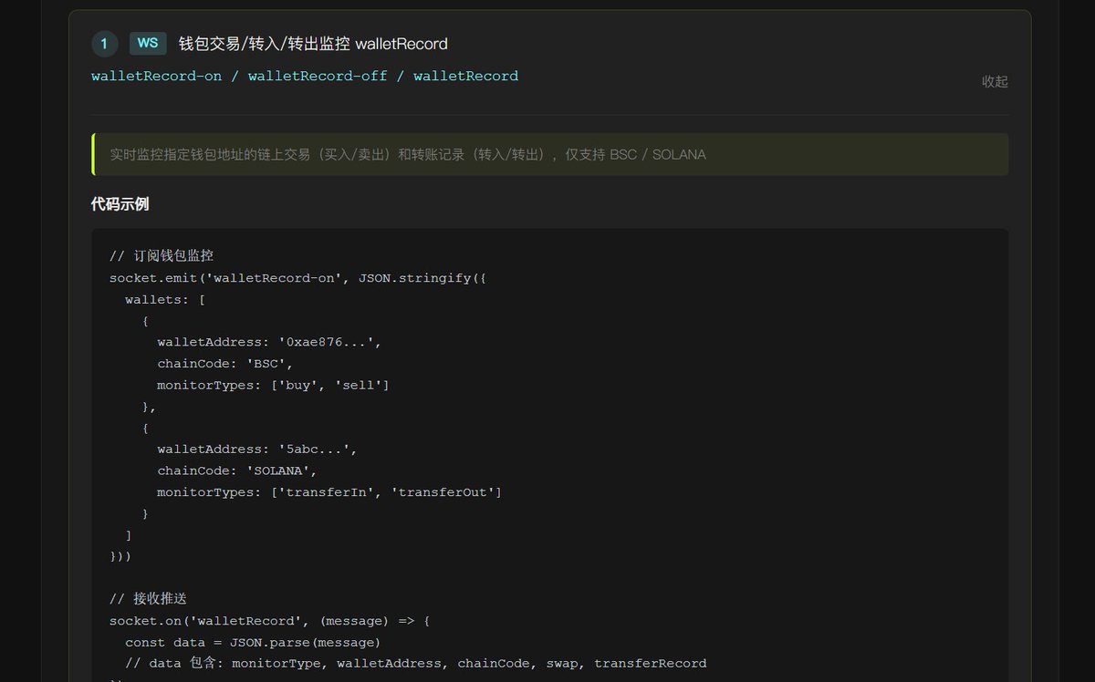
Task: Select heading 钱包交易/转入/转出监控 walletRecord
Action: [313, 44]
